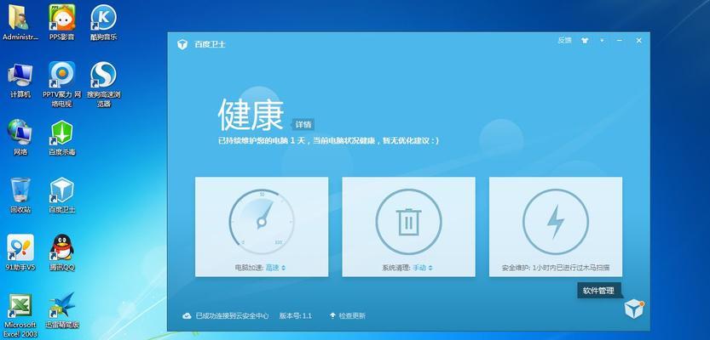
Task: Click the trash can 系统清理 icon
Action: click(408, 222)
